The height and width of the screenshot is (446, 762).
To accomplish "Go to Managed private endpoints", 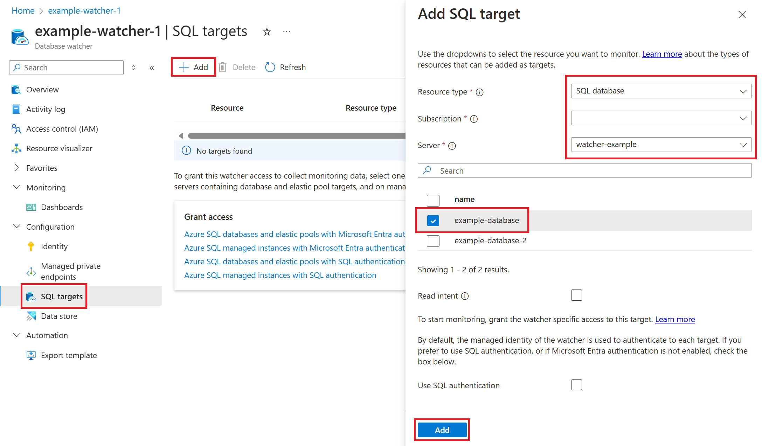I will click(x=70, y=271).
